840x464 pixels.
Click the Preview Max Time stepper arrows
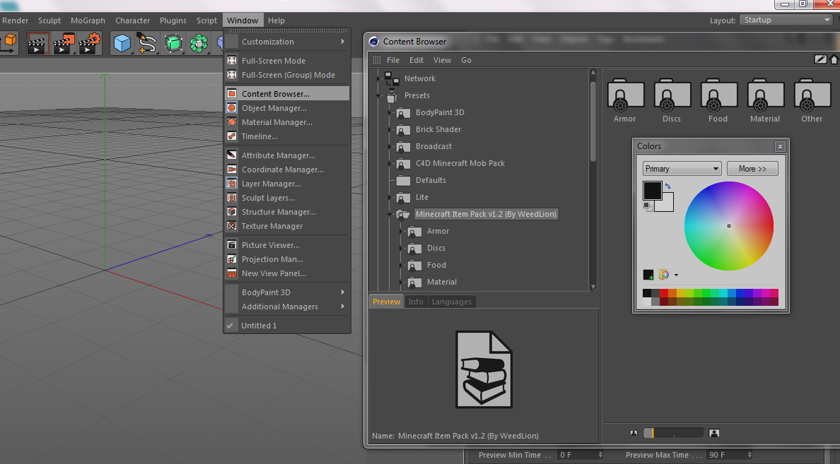pos(749,455)
